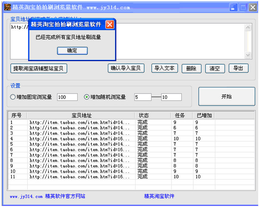259x208 pixels.
Task: Click fixed views field showing 100
Action: (67, 97)
